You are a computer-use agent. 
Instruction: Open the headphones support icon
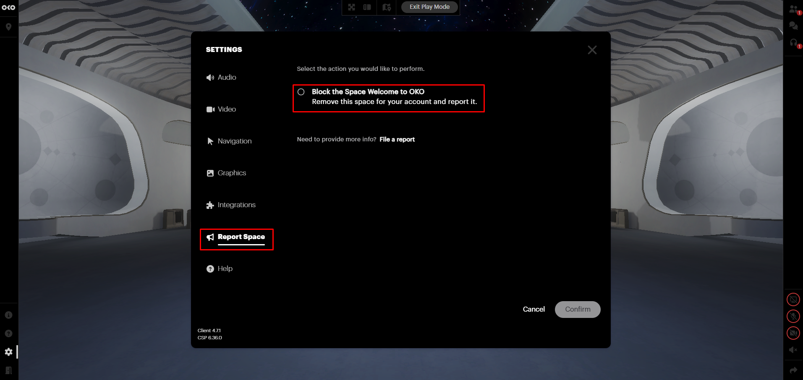click(x=793, y=42)
